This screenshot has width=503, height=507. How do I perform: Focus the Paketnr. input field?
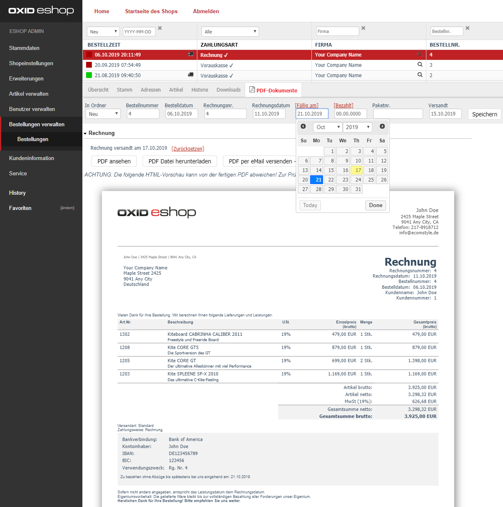398,114
